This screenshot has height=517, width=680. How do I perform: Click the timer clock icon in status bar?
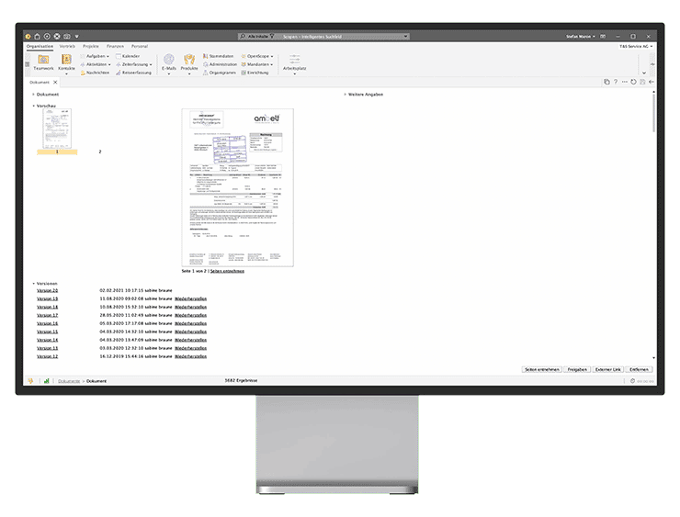(x=633, y=381)
